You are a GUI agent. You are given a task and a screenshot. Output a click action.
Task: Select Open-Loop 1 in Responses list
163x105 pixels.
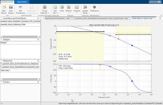click(6, 70)
